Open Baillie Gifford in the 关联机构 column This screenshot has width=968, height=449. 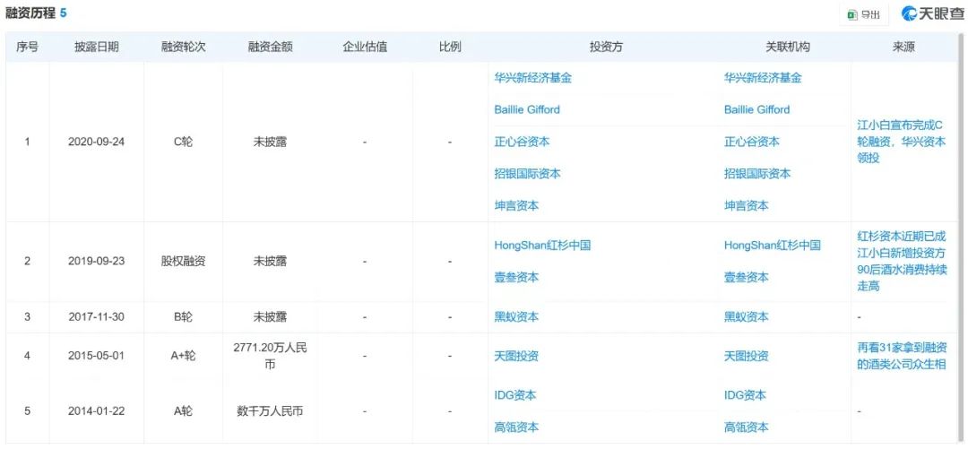[756, 109]
